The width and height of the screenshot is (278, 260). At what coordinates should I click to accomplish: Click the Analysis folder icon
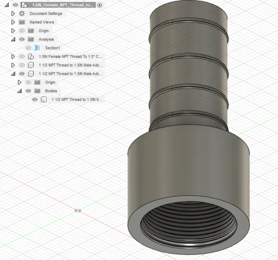click(x=31, y=39)
